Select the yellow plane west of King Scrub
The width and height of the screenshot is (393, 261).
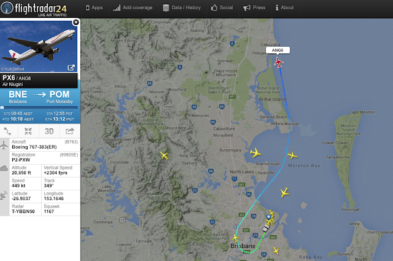point(164,155)
